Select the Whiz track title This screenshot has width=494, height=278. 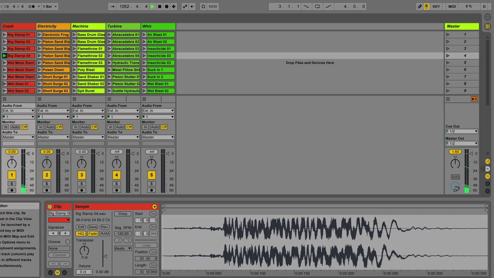158,26
